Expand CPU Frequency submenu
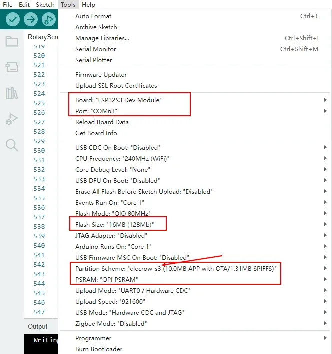The image size is (332, 354). 195,158
